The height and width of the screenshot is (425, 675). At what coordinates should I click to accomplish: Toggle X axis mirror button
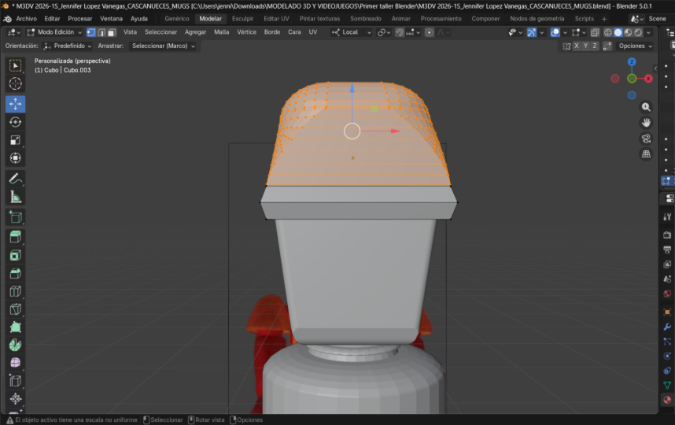577,46
